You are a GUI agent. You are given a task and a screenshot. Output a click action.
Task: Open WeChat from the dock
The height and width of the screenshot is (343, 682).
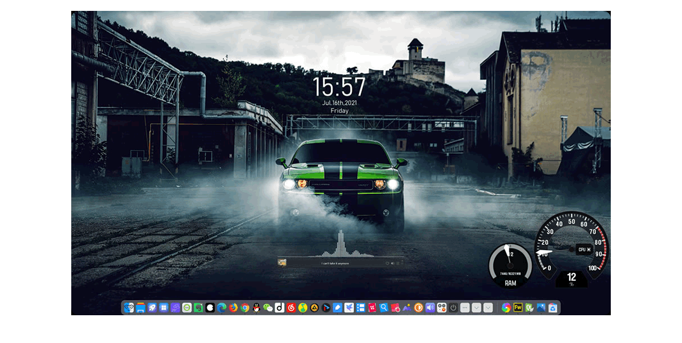tap(268, 308)
